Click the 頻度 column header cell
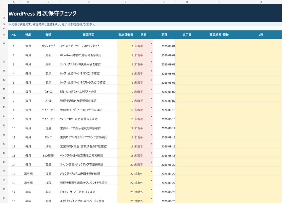 (28, 35)
